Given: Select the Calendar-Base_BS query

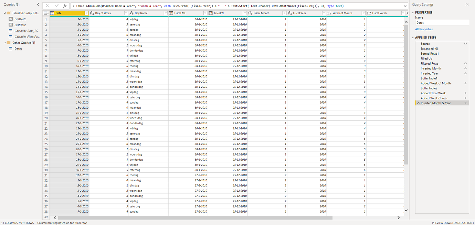Looking at the screenshot, I should pyautogui.click(x=26, y=31).
